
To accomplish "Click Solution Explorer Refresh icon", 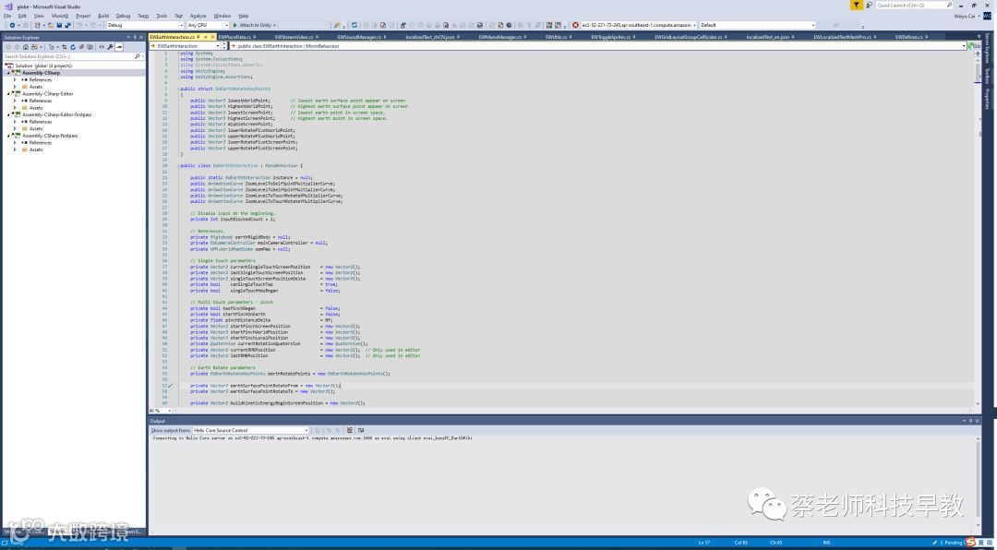I will click(73, 47).
